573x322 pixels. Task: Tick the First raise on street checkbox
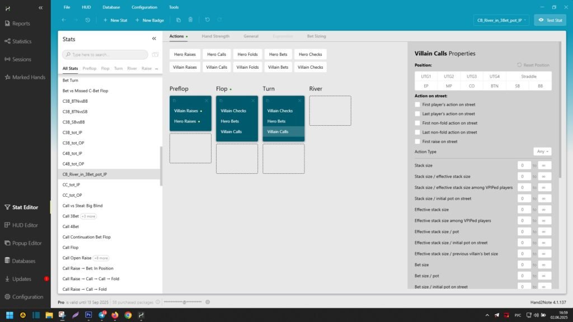point(417,141)
